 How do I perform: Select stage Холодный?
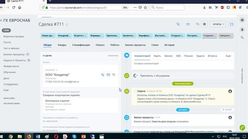[x=64, y=36]
